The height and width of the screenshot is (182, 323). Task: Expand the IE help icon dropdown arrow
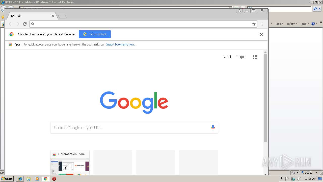point(316,24)
